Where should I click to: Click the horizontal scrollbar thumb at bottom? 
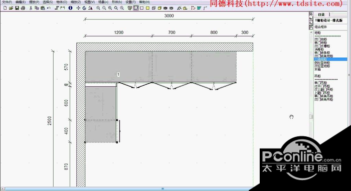click(x=163, y=189)
